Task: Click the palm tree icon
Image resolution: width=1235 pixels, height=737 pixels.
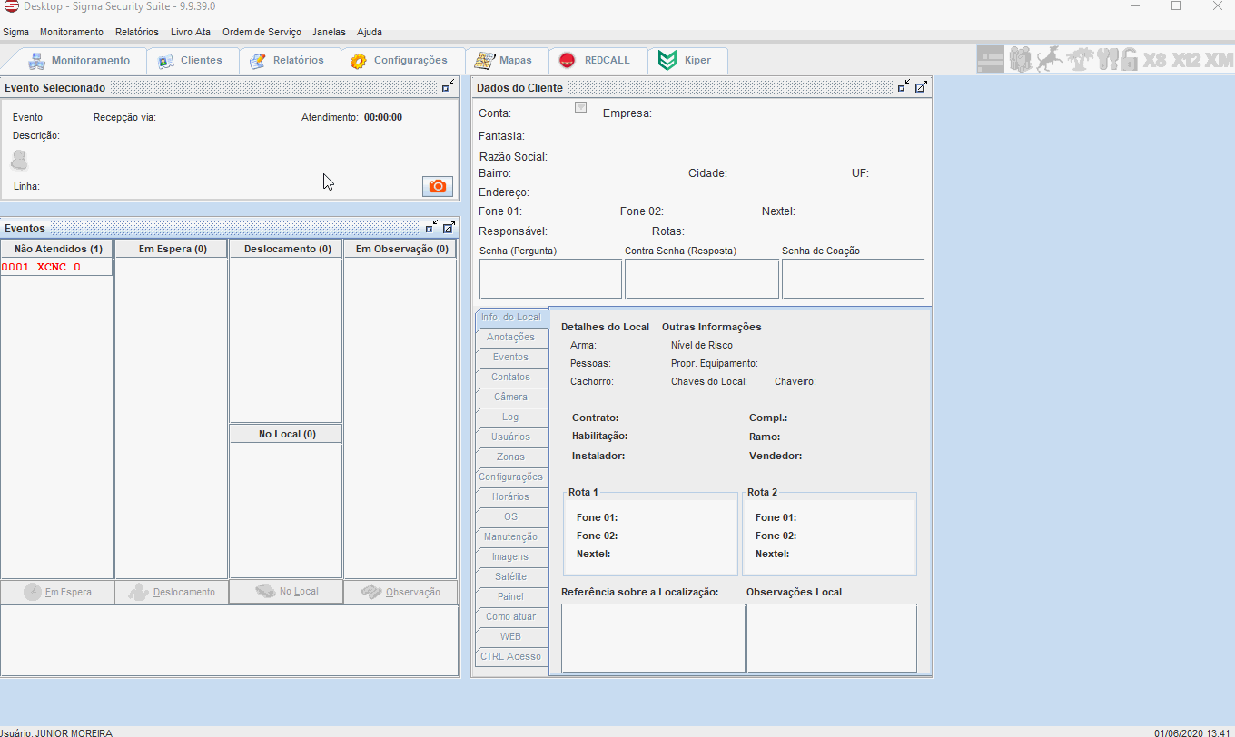Action: pos(1080,60)
